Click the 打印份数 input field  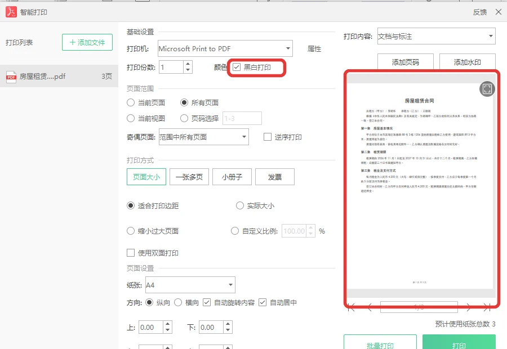coord(171,67)
